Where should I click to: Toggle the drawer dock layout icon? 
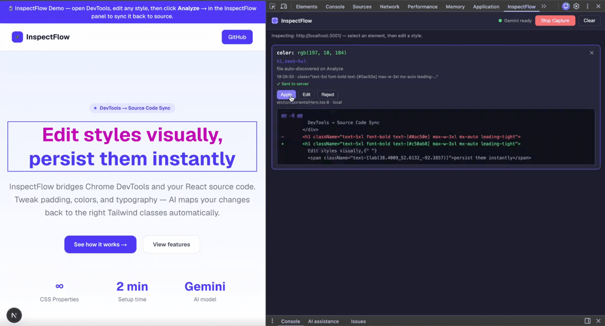pos(587,321)
